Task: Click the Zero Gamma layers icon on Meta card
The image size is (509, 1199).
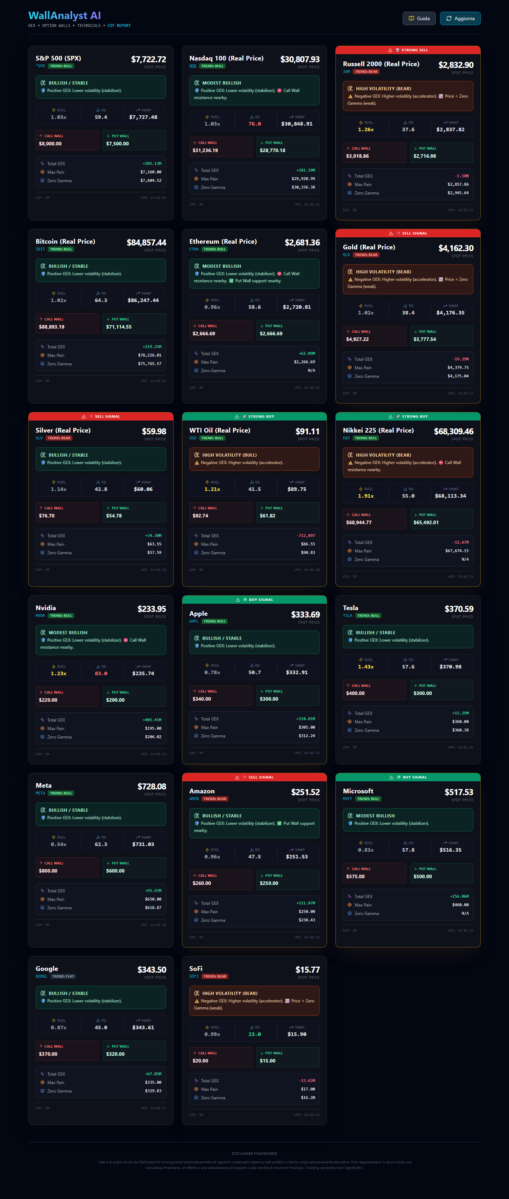Action: click(x=42, y=908)
